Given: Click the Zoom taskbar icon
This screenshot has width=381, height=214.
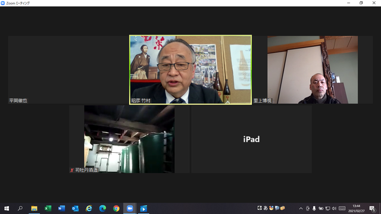Looking at the screenshot, I should coord(130,209).
